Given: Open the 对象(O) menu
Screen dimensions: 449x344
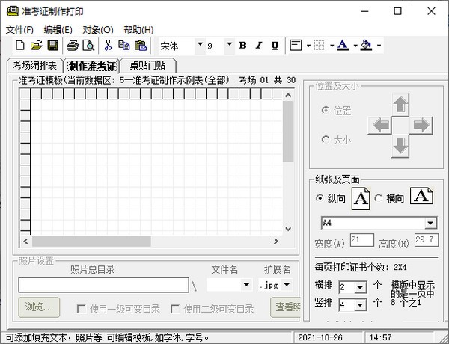Looking at the screenshot, I should (97, 29).
